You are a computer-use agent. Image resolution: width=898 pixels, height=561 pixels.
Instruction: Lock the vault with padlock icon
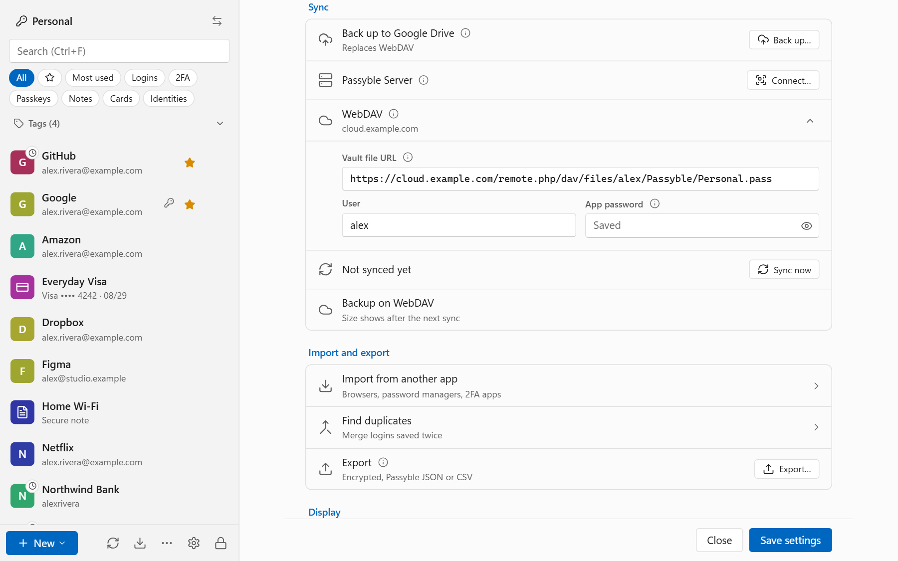click(x=221, y=543)
